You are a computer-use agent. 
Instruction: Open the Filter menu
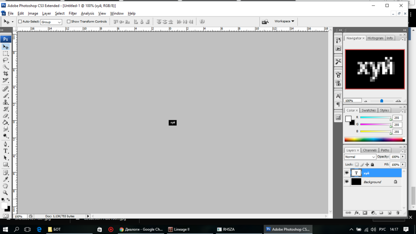[x=72, y=13]
